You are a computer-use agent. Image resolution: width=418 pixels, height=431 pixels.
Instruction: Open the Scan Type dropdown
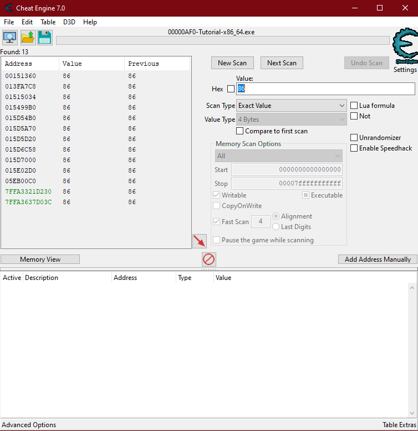tap(292, 106)
